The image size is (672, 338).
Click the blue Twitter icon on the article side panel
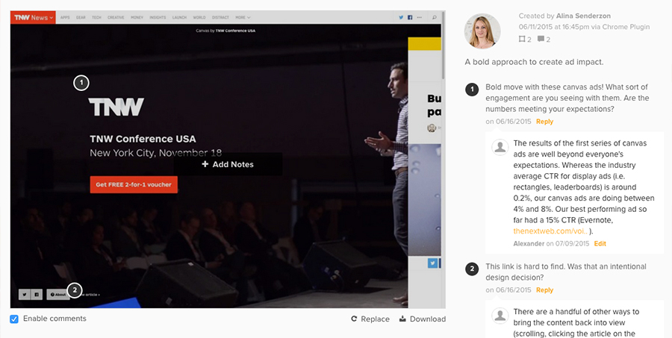(x=432, y=263)
